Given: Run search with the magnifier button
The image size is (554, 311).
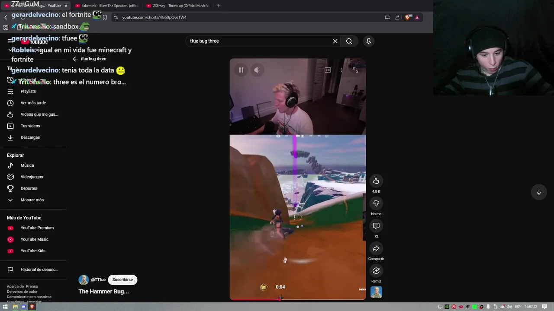Looking at the screenshot, I should (349, 41).
